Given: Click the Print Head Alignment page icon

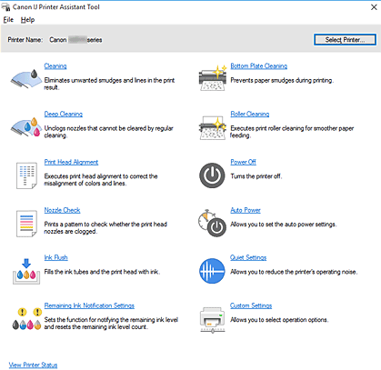Looking at the screenshot, I should coord(26,175).
